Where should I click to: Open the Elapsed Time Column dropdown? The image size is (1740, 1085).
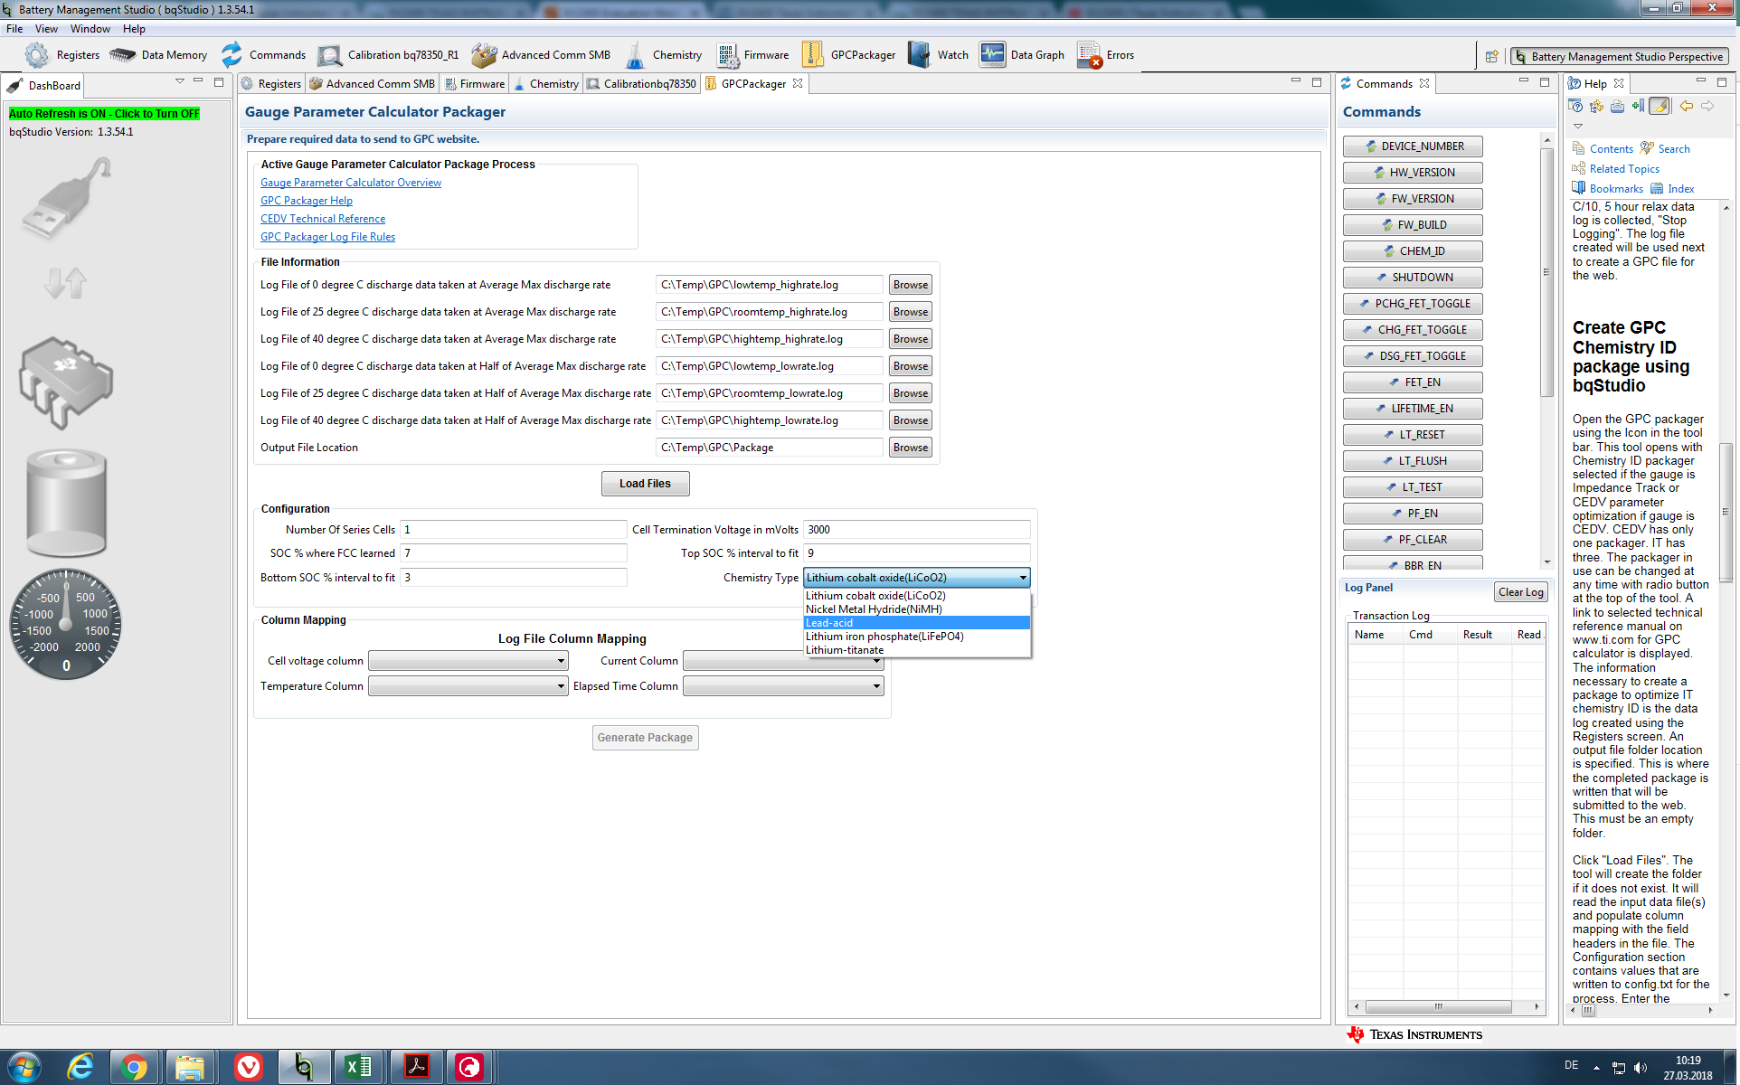pyautogui.click(x=783, y=686)
